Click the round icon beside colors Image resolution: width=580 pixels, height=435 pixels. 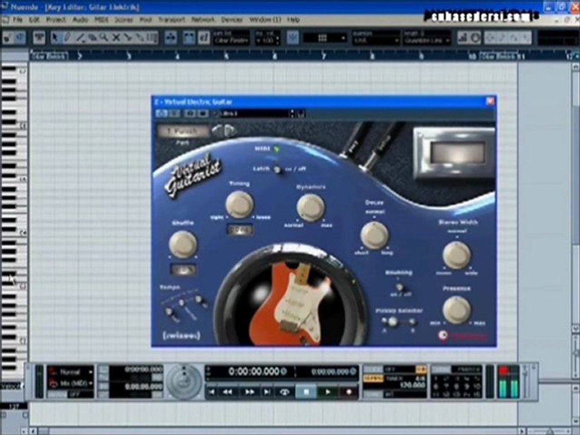pos(475,37)
